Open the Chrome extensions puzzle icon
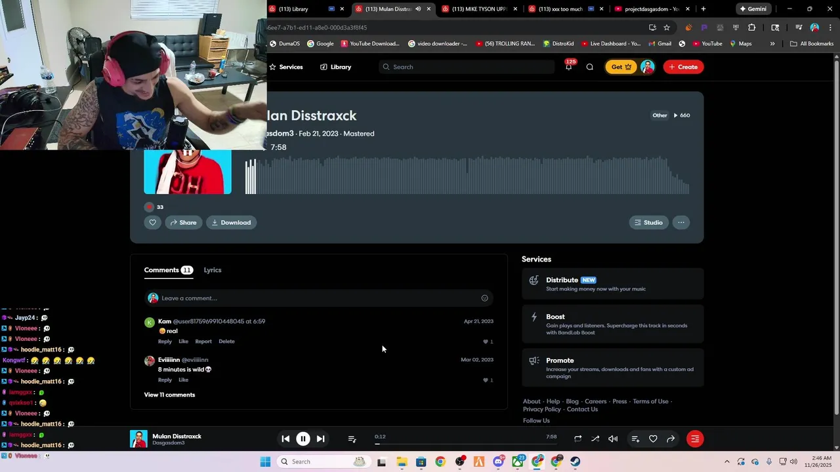The width and height of the screenshot is (840, 472). click(x=752, y=28)
